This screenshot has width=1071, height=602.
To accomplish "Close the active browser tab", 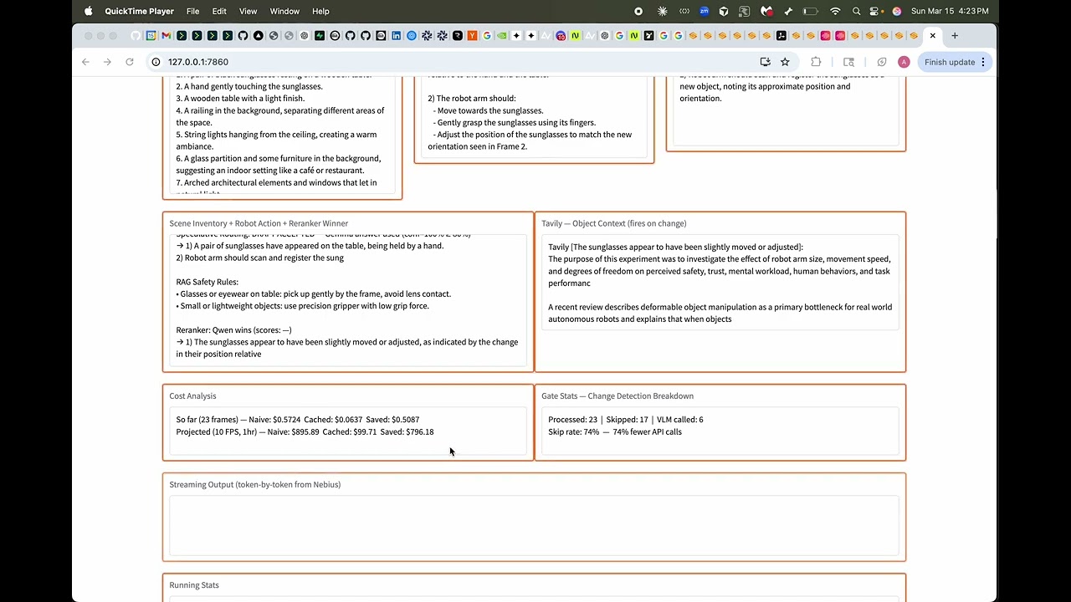I will tap(933, 36).
